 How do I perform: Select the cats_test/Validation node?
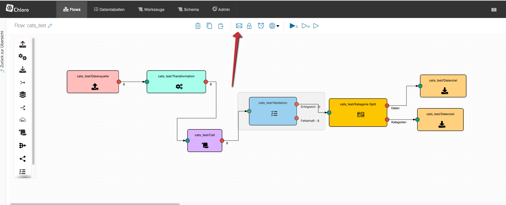click(273, 111)
